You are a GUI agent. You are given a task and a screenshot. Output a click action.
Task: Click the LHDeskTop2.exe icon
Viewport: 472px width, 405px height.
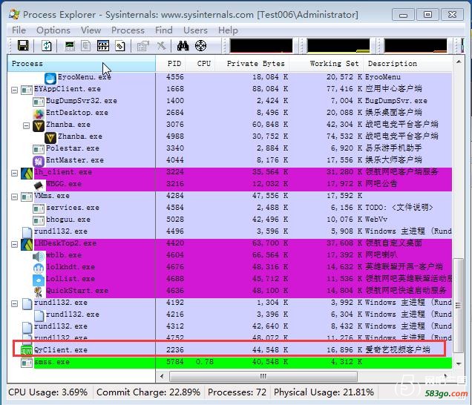click(27, 244)
